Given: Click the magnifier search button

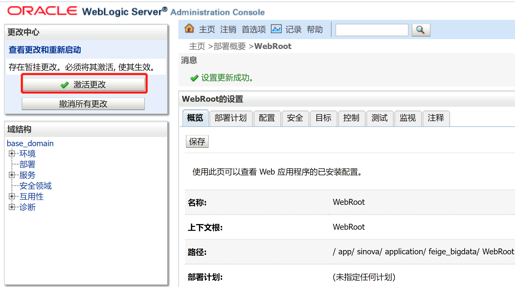Looking at the screenshot, I should (421, 30).
